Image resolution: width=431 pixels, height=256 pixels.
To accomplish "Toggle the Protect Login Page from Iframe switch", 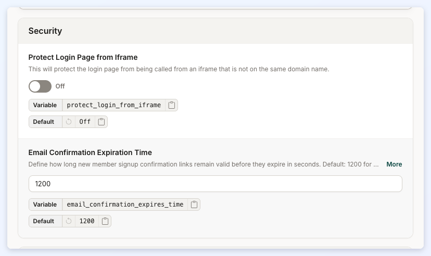I will click(x=40, y=86).
